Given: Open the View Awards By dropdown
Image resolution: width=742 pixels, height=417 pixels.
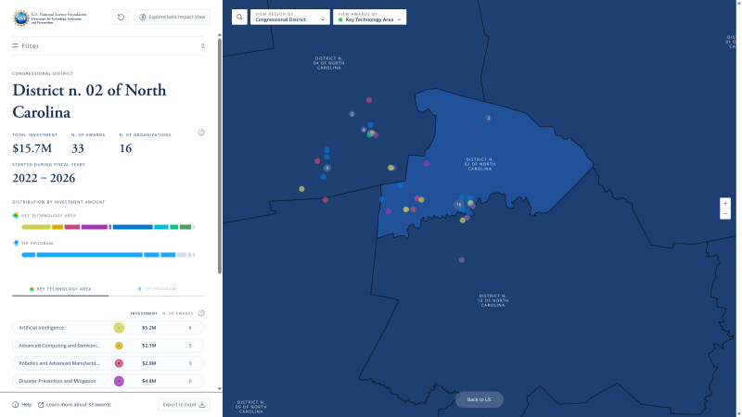Looking at the screenshot, I should [369, 17].
